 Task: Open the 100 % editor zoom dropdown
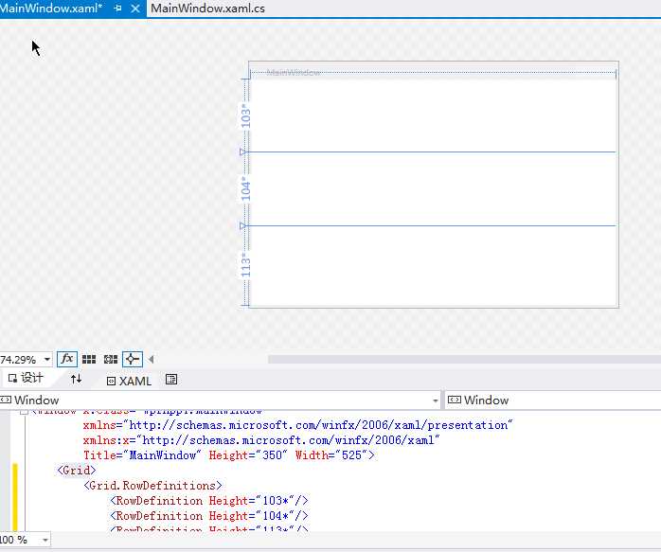click(45, 540)
